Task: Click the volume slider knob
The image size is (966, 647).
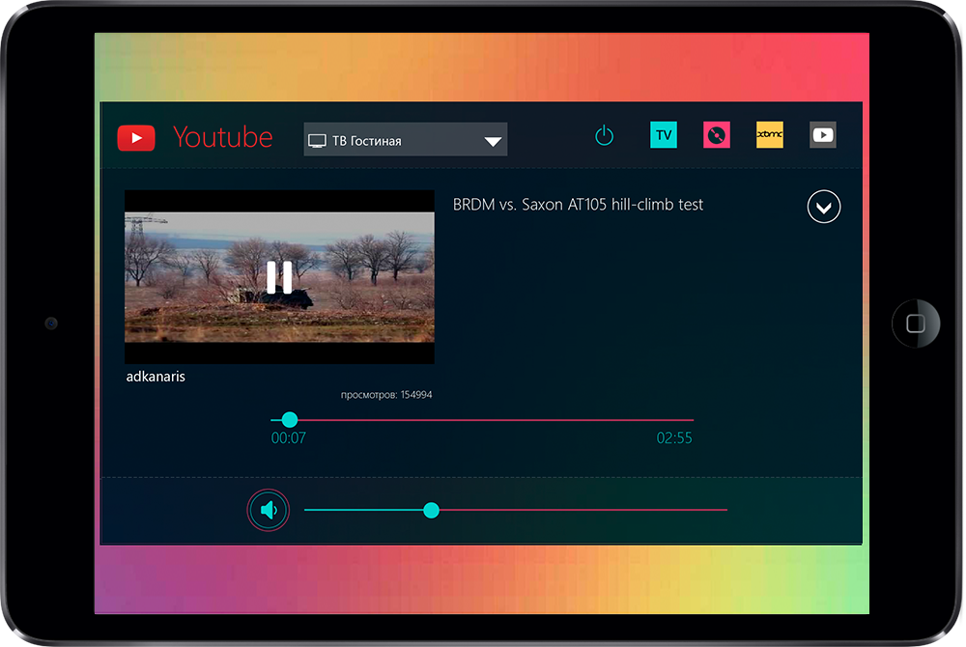Action: tap(432, 510)
